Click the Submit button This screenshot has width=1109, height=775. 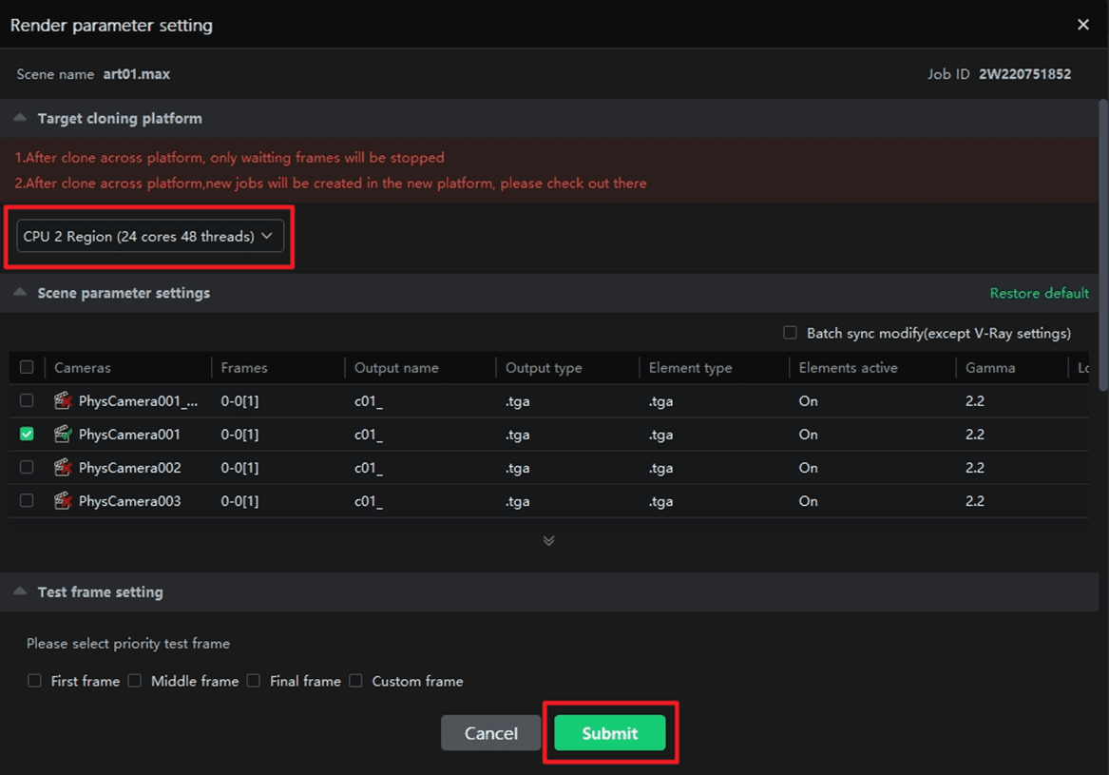coord(609,733)
